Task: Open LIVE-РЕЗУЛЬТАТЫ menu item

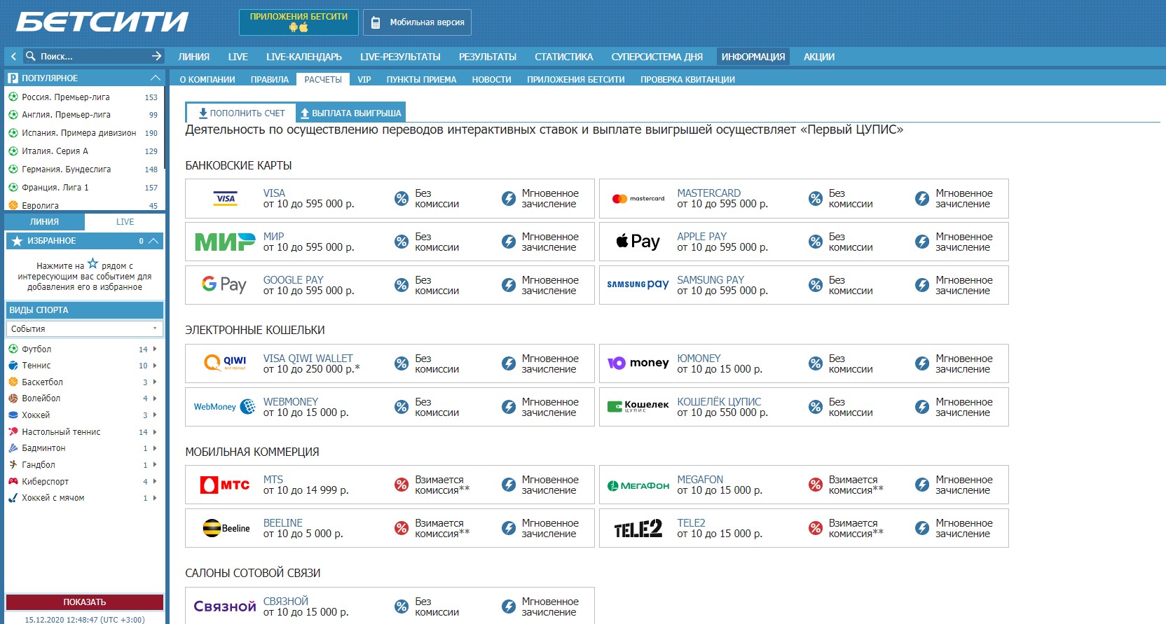Action: pos(400,57)
